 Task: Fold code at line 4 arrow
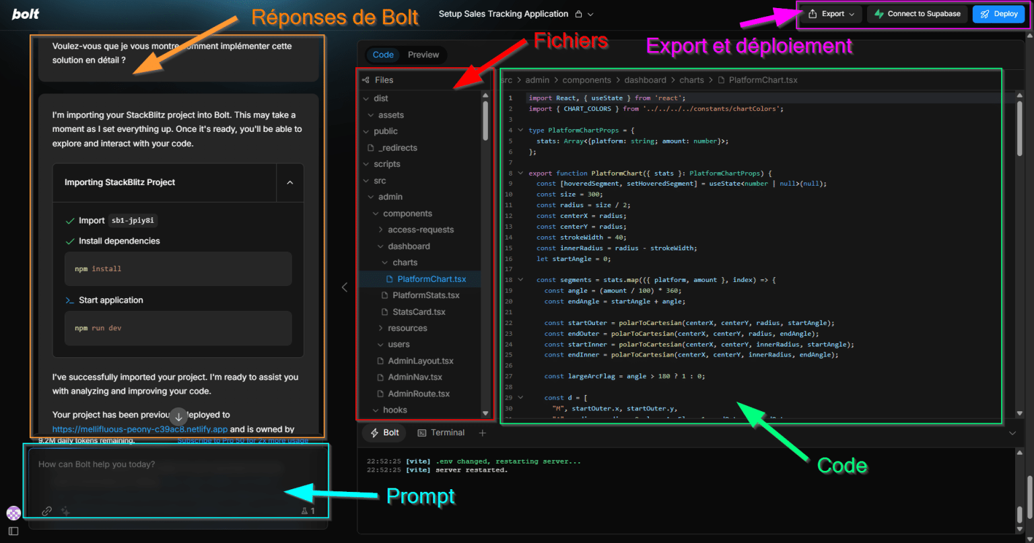tap(520, 130)
